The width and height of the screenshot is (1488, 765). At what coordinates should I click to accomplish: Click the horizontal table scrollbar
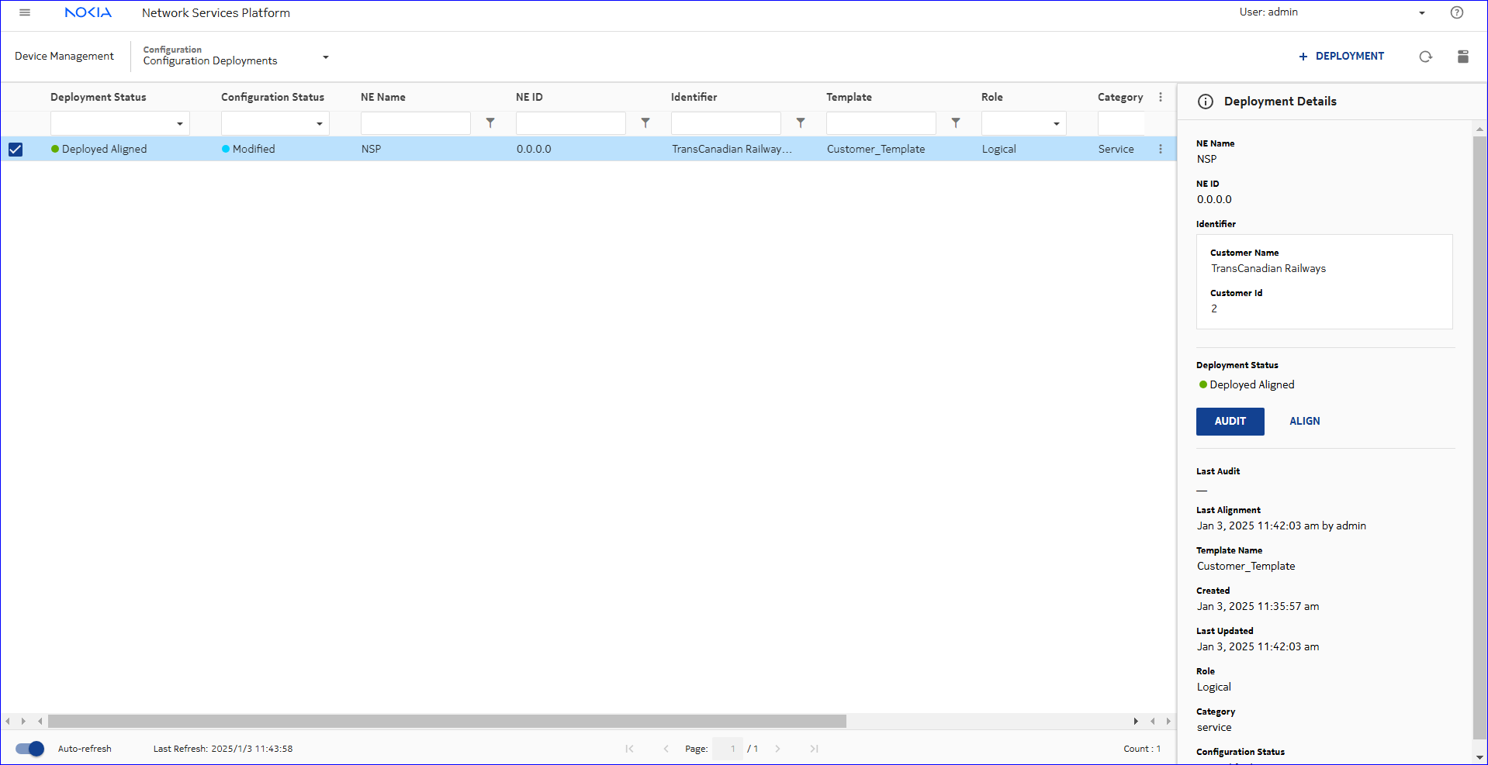(447, 722)
